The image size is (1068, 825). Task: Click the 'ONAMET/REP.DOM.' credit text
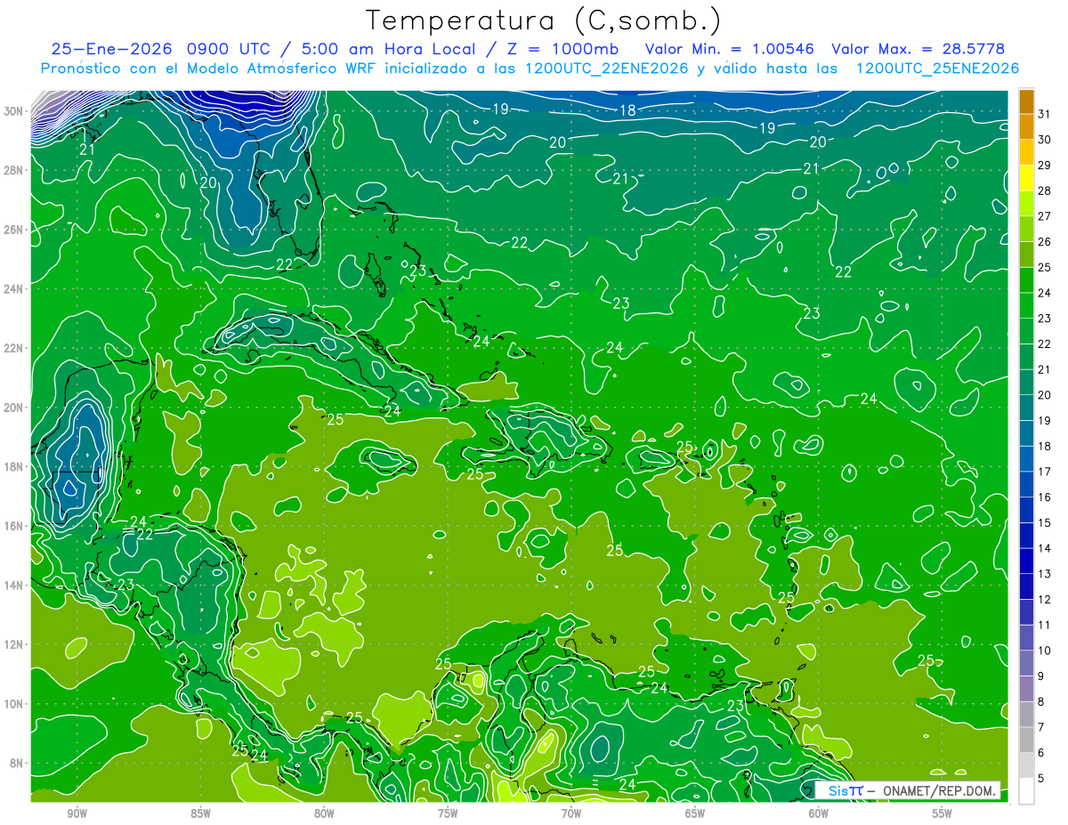pos(938,790)
